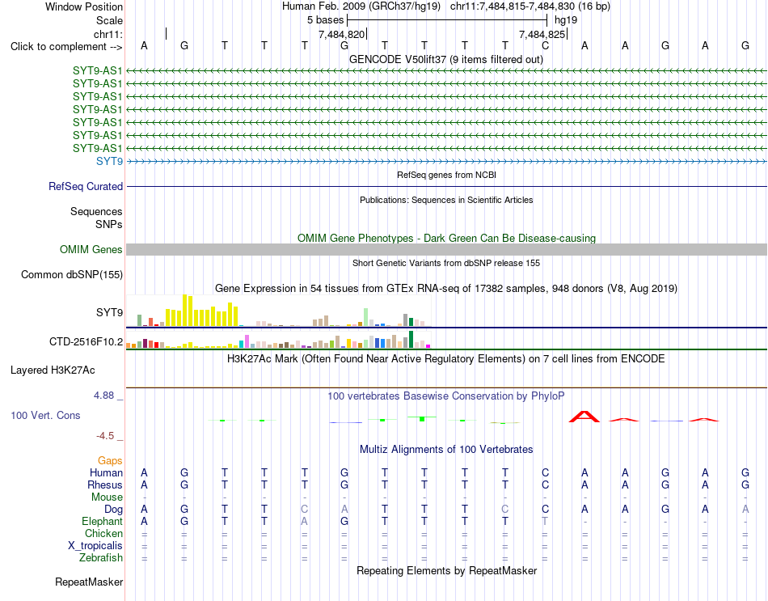The height and width of the screenshot is (601, 768).
Task: Select the Elephant alignment row label
Action: pyautogui.click(x=103, y=521)
